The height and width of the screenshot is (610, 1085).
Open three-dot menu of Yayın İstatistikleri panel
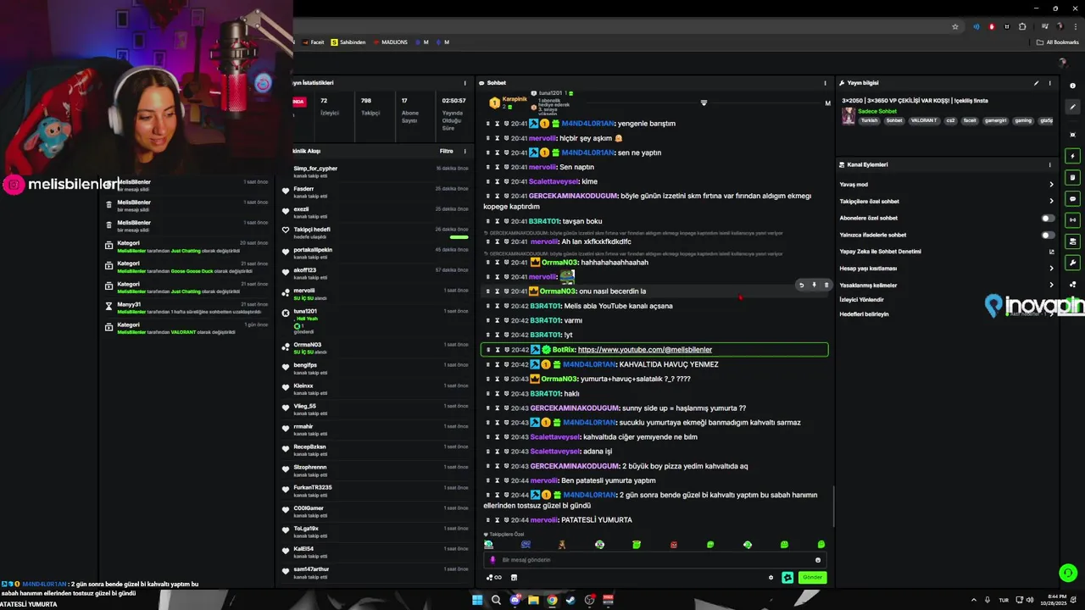pos(465,83)
